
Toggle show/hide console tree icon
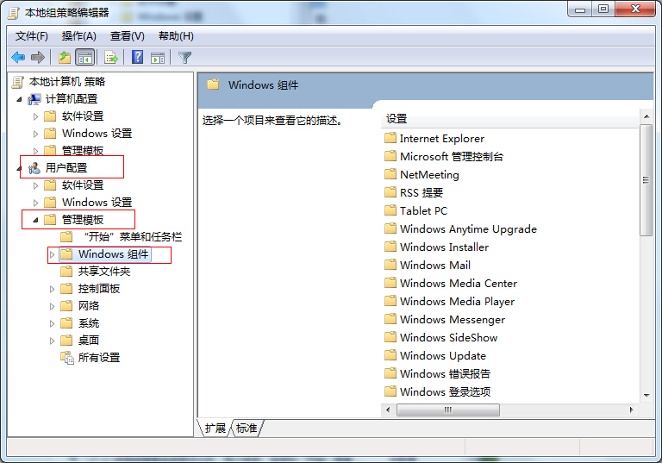[84, 57]
